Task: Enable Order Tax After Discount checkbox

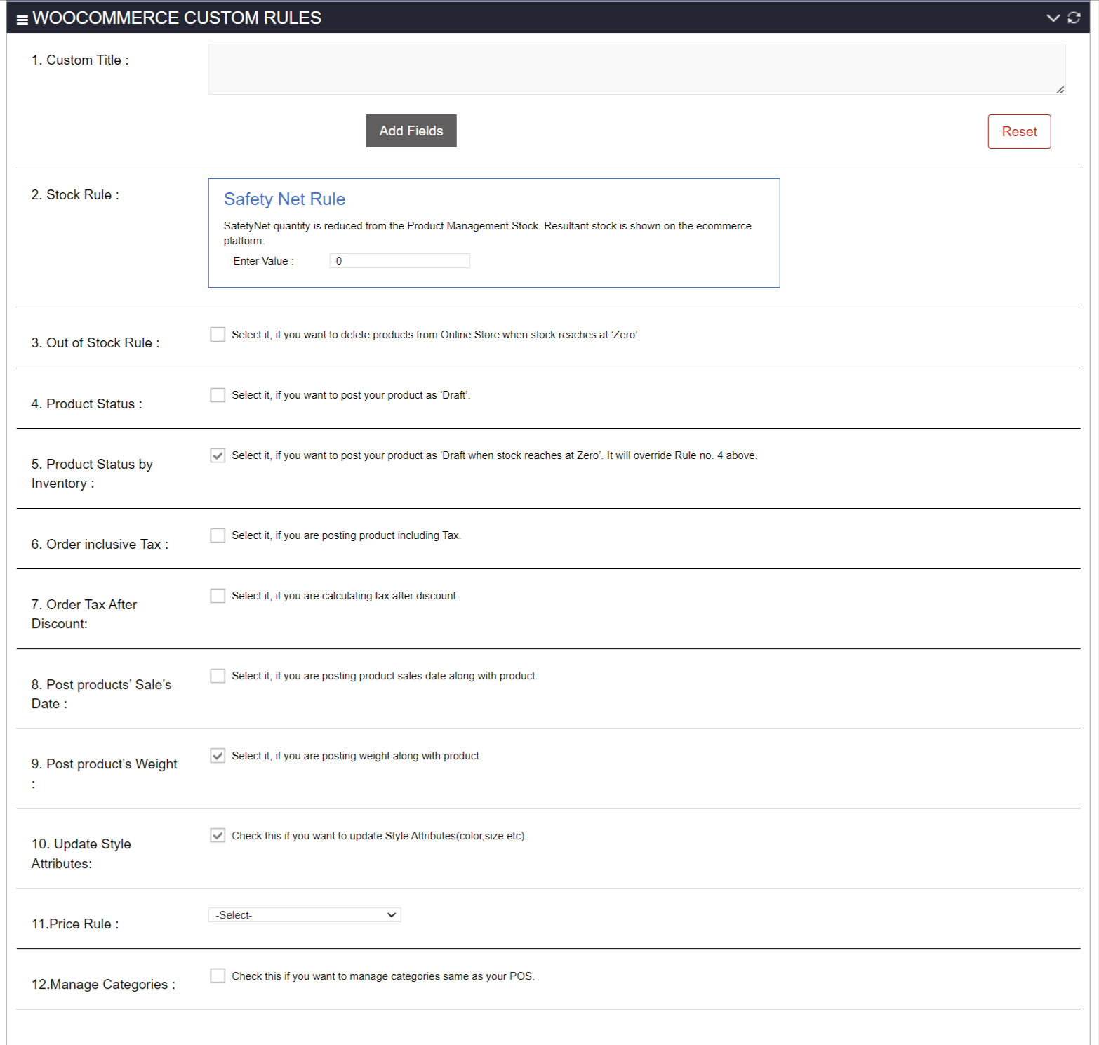Action: 218,596
